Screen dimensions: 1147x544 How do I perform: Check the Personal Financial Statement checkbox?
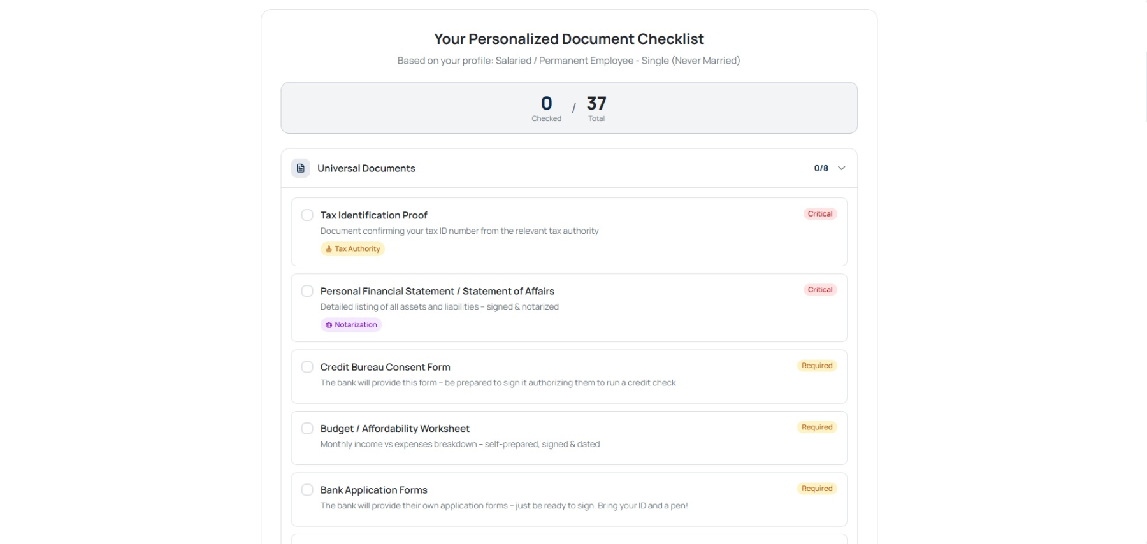coord(307,291)
